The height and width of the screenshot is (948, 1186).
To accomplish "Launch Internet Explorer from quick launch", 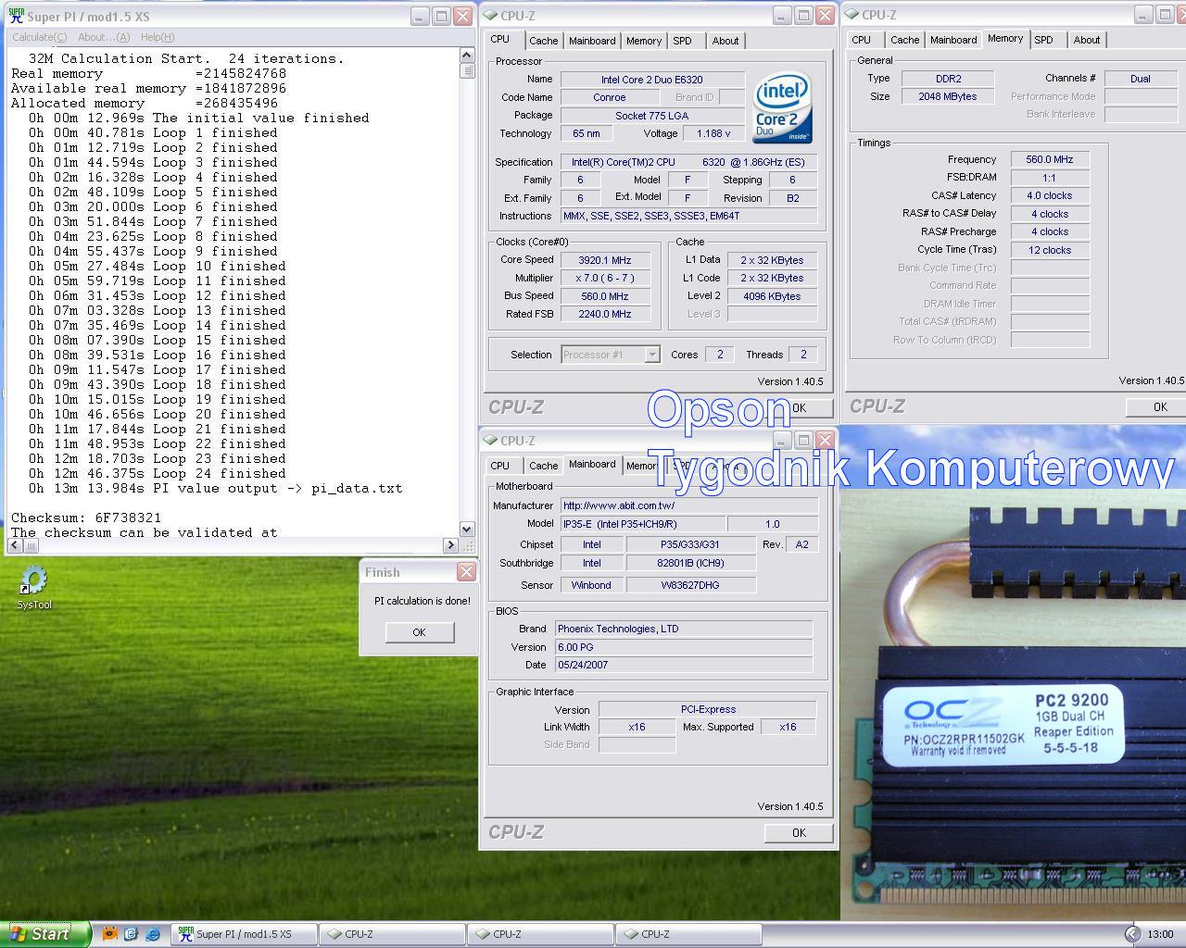I will (x=153, y=934).
